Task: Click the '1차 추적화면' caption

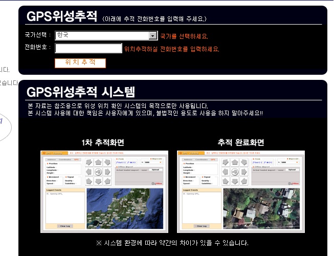Action: (103, 142)
